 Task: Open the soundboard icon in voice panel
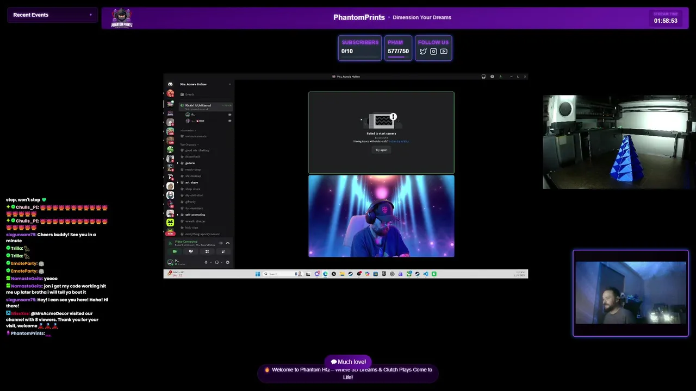(x=223, y=251)
